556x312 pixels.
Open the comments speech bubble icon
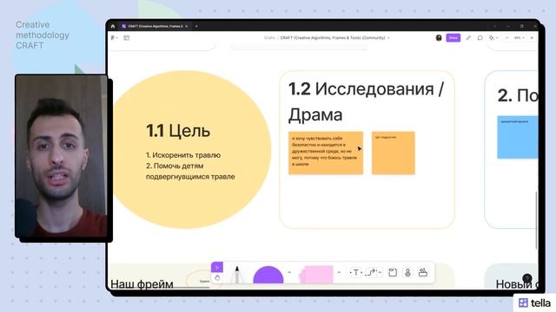coord(480,38)
